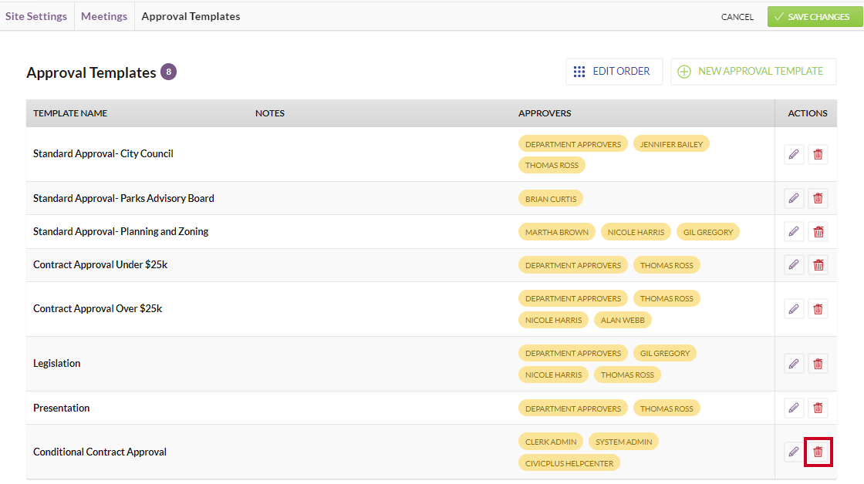Click the Alan Webb approver tag

click(x=623, y=320)
